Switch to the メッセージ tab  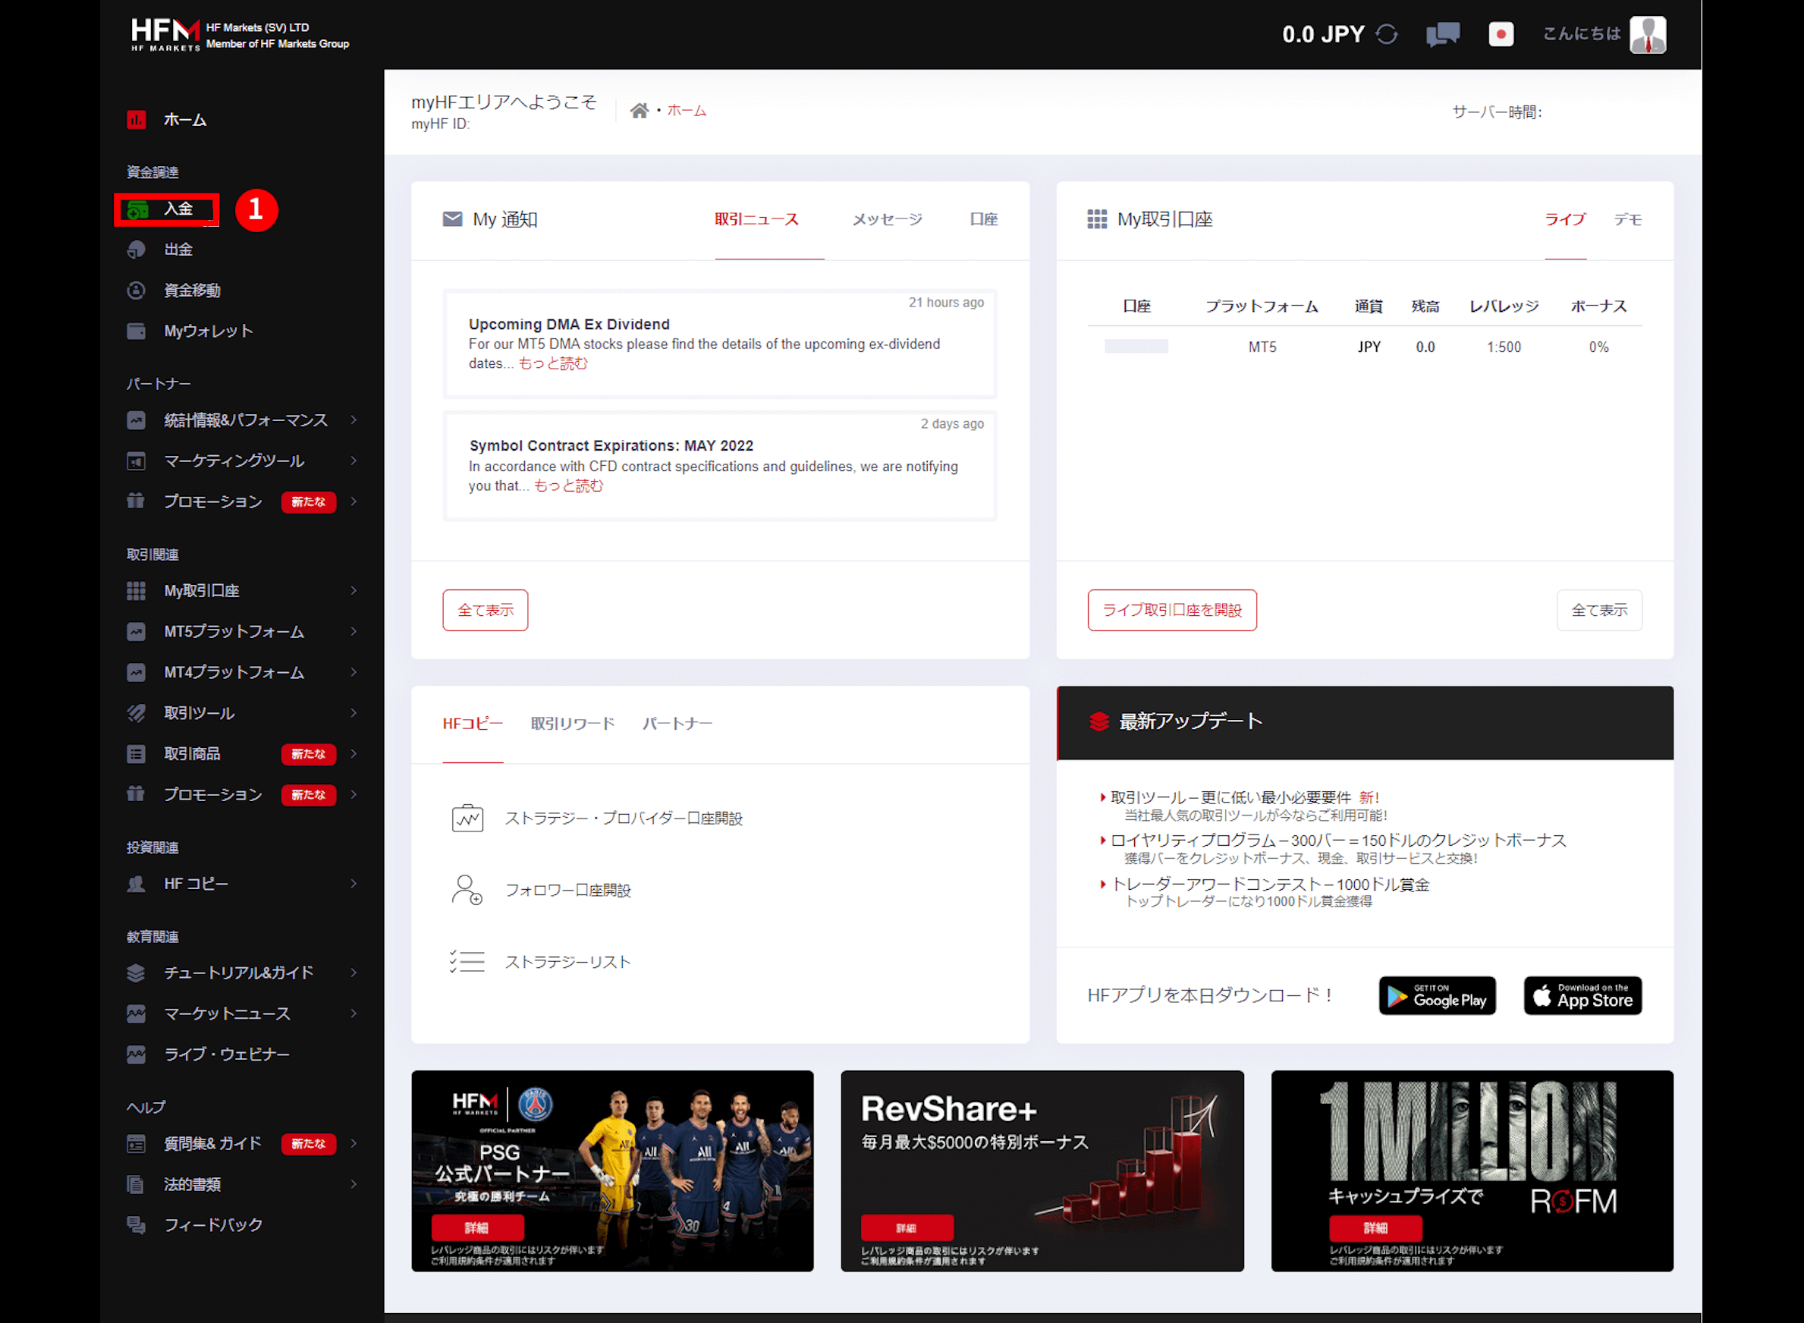point(885,218)
